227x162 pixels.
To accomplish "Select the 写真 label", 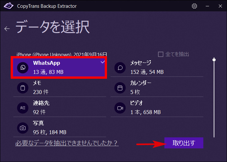I will click(38, 123).
